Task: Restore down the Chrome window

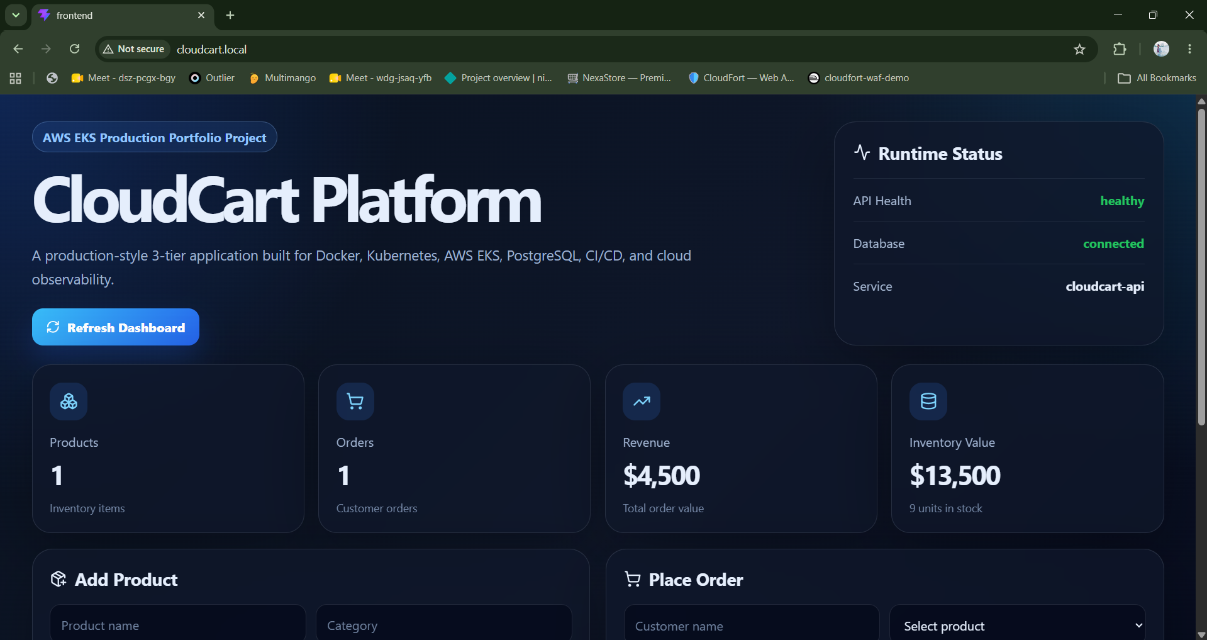Action: pyautogui.click(x=1153, y=15)
